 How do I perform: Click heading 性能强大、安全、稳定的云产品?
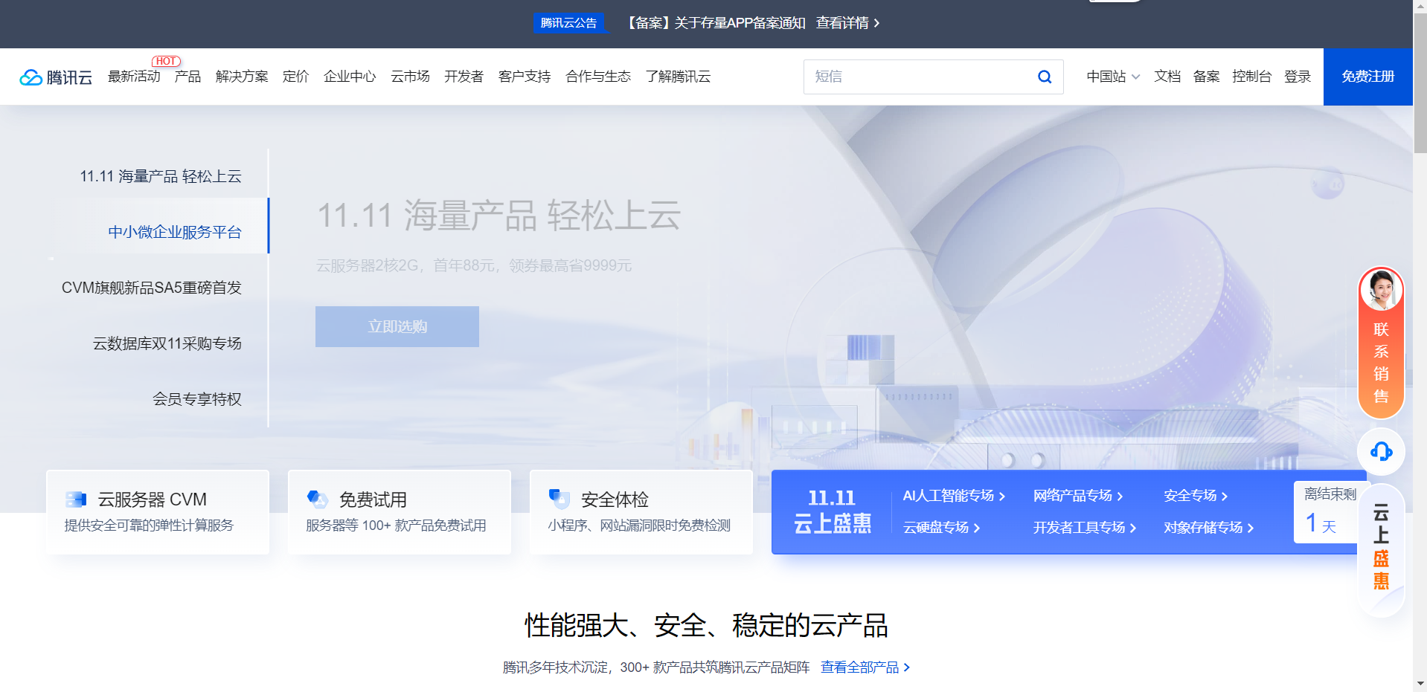coord(706,625)
